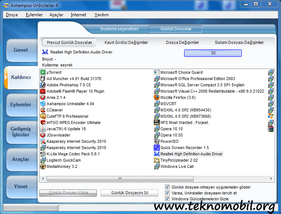Select 'MSXML 4.0 SP2 (KB954430)' entry
Screen dimensions: 281x214
183,110
